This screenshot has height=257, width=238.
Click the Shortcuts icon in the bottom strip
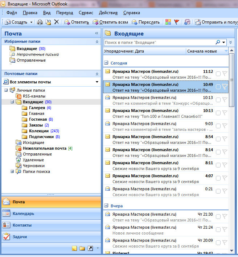coord(90,248)
